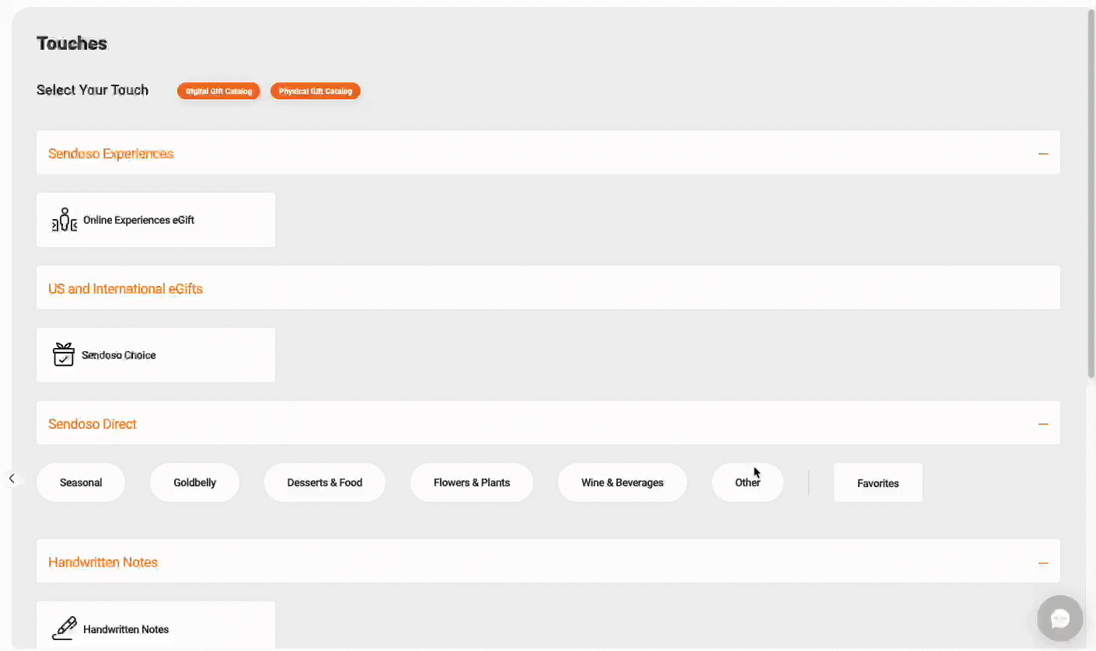Collapse the Sendoso Direct section

click(1042, 424)
